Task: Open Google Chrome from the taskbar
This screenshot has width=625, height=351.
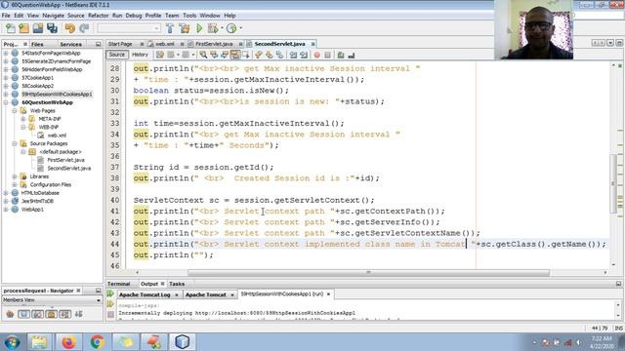Action: [97, 342]
